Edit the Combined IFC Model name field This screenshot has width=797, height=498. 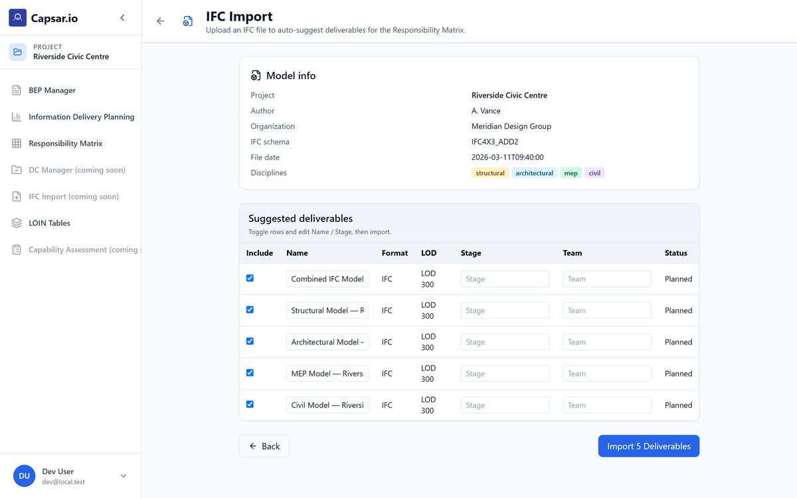tap(327, 279)
